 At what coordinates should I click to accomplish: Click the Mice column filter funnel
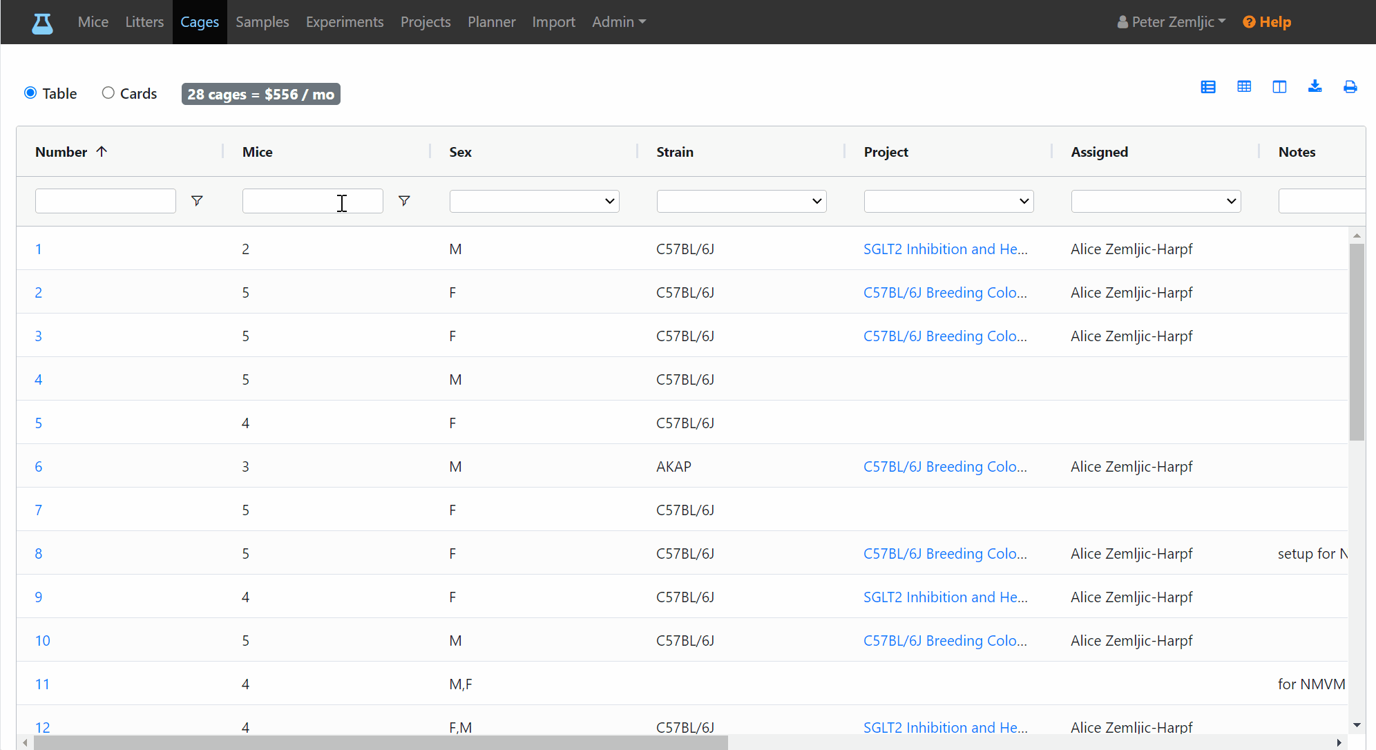[x=404, y=201]
